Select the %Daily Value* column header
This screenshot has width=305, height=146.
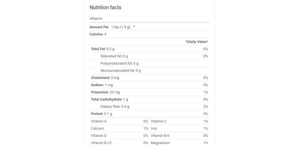(x=197, y=42)
